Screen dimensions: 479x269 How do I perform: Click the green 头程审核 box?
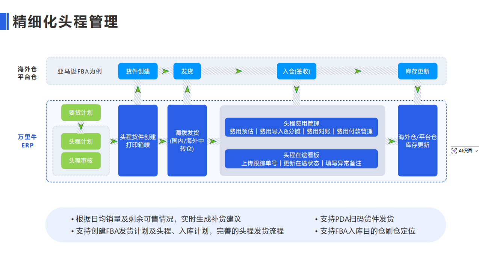(x=81, y=161)
